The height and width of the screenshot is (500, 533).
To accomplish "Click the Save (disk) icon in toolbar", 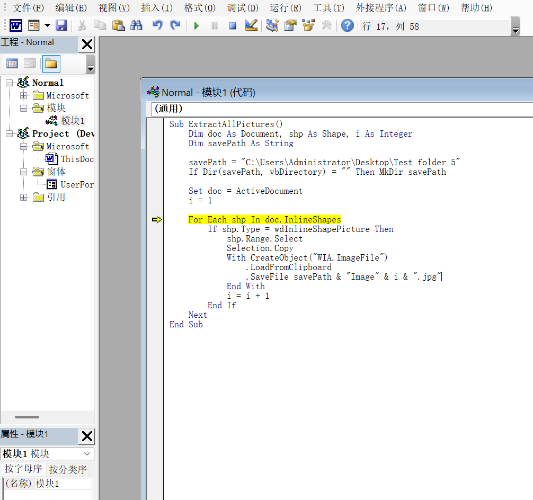I will (x=61, y=25).
